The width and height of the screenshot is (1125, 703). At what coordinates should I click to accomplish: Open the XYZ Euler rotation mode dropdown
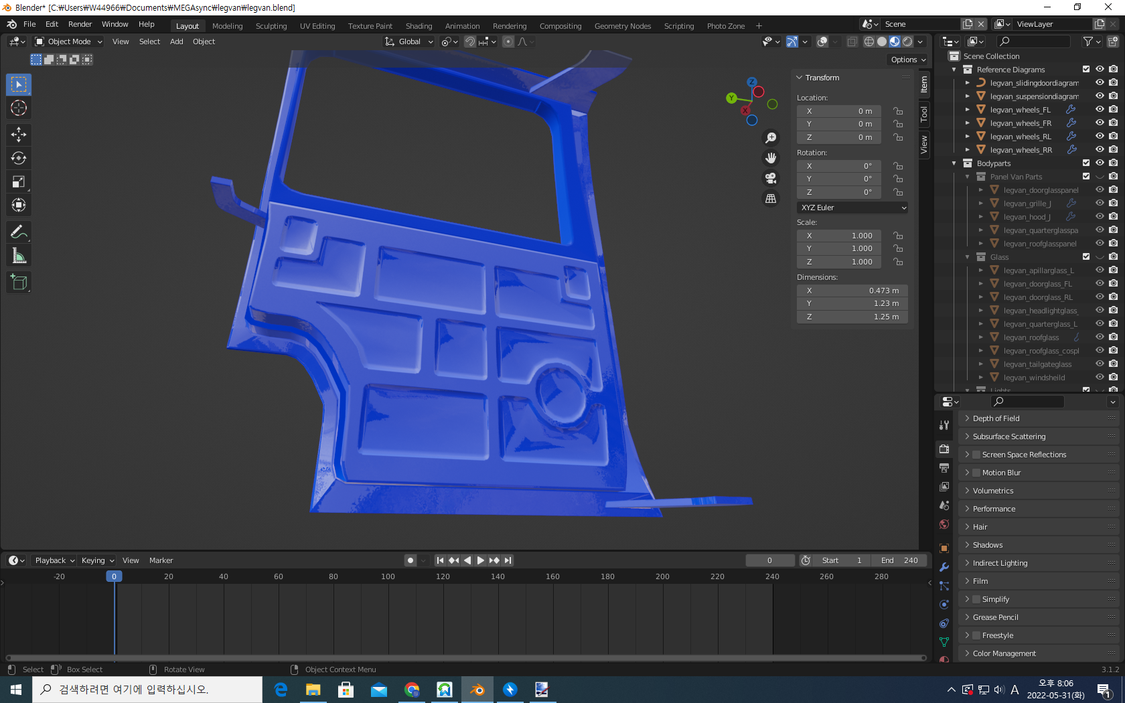[852, 208]
